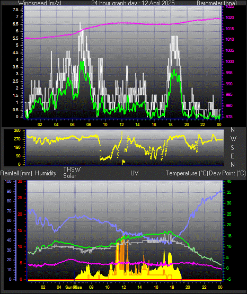Click the '12' hour label under the windspeed chart
247x294 pixels.
[x=121, y=124]
